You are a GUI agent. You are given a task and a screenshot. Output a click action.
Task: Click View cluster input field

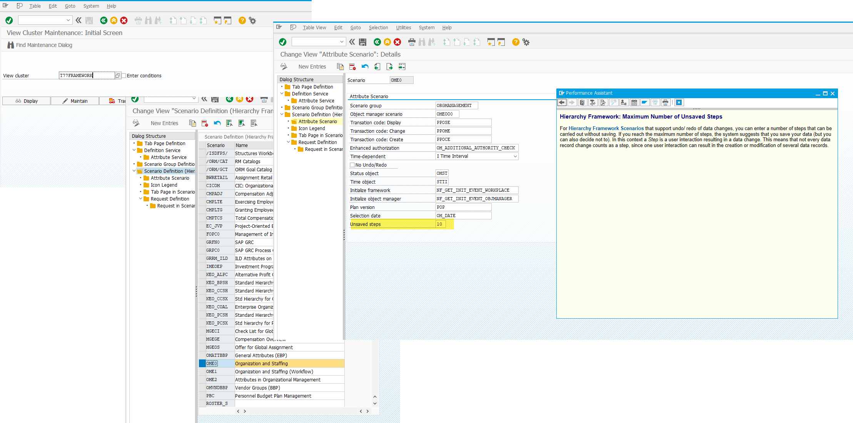87,75
